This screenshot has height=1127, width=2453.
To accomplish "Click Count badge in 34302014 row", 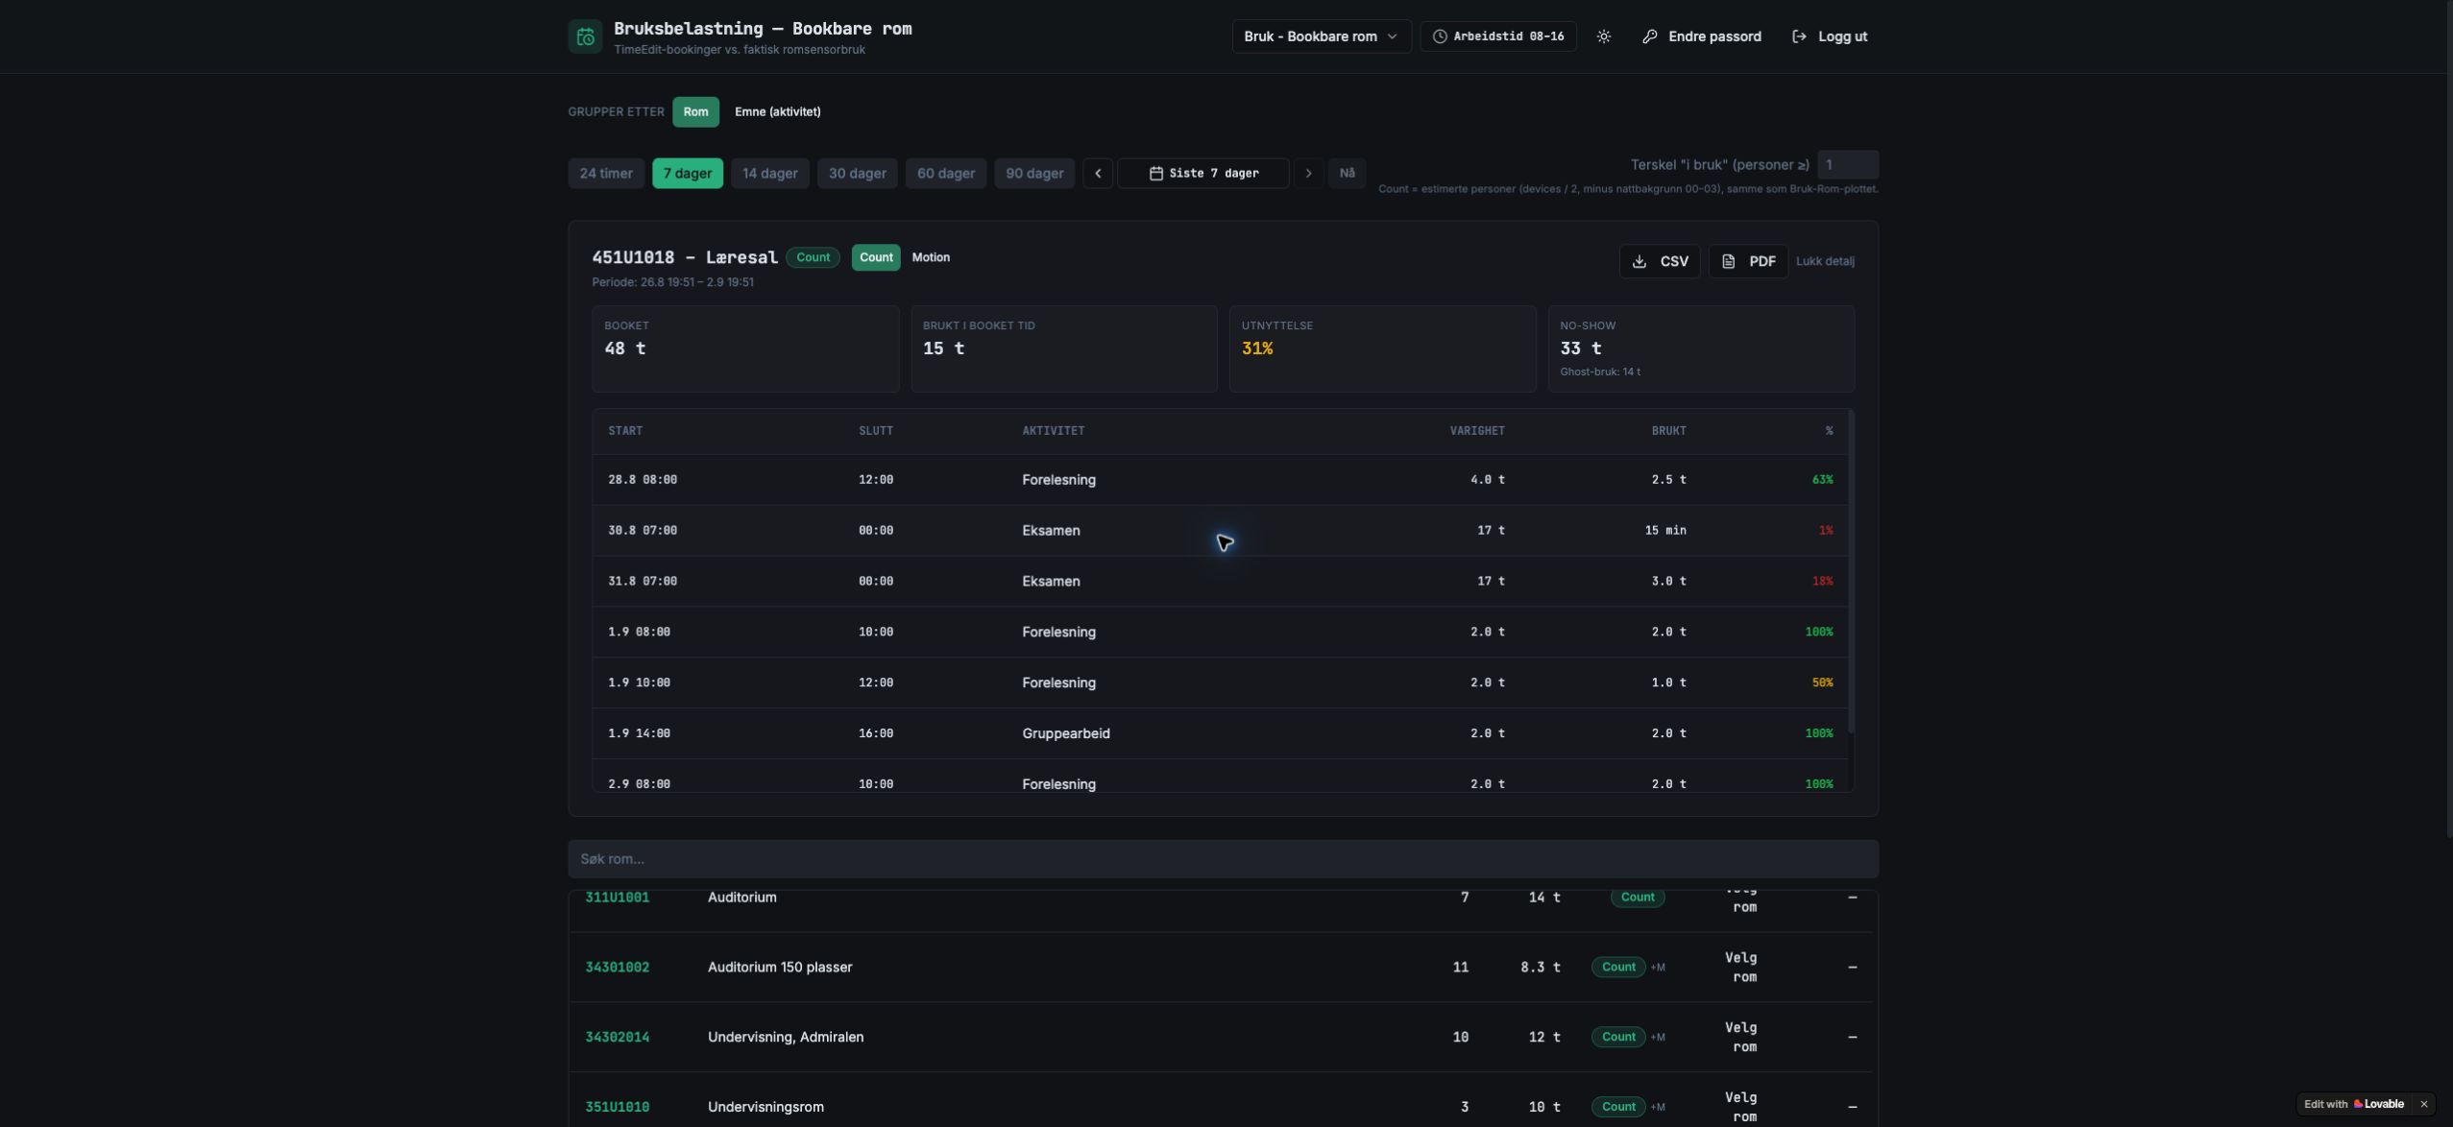I will coord(1617,1038).
